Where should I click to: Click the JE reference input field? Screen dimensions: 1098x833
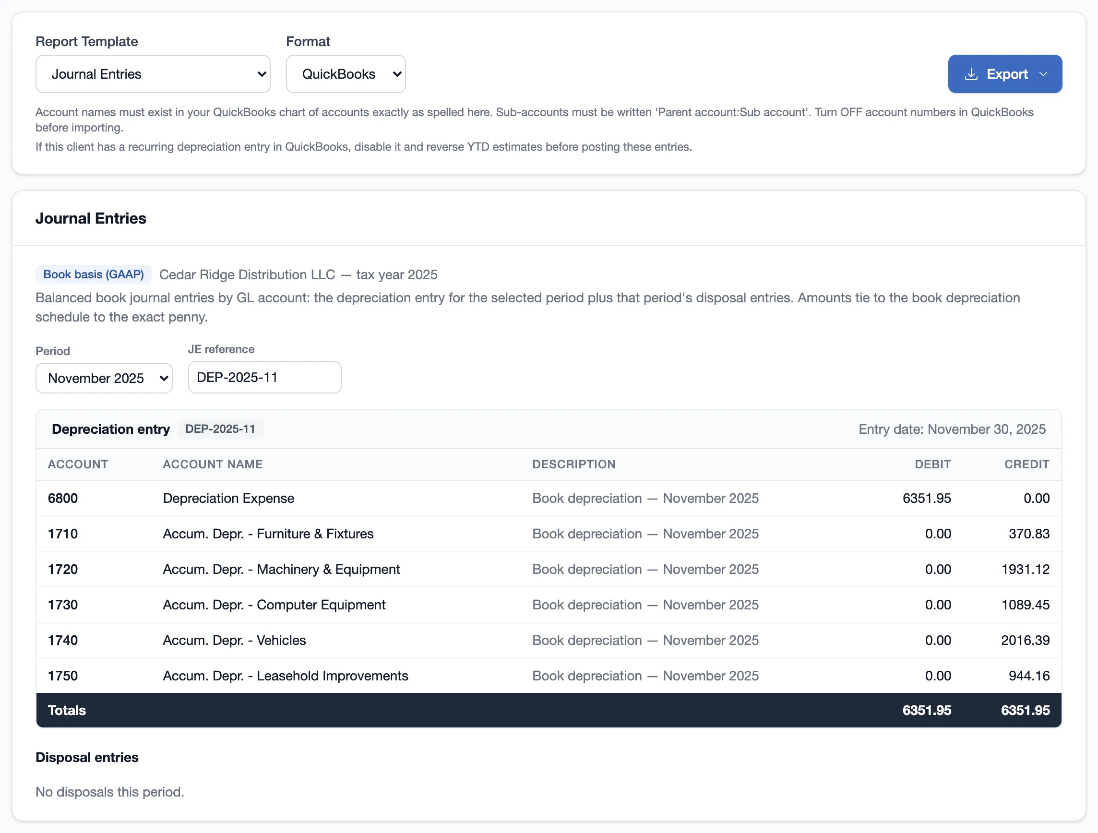(x=264, y=377)
